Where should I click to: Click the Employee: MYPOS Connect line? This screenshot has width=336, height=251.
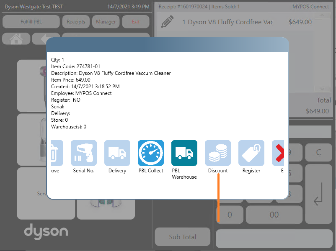tap(81, 93)
